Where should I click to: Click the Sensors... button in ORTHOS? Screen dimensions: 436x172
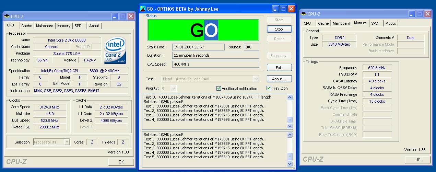point(279,56)
